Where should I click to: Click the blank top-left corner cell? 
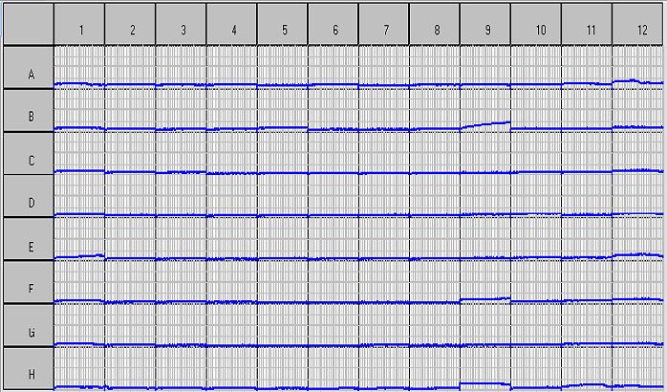coord(29,25)
